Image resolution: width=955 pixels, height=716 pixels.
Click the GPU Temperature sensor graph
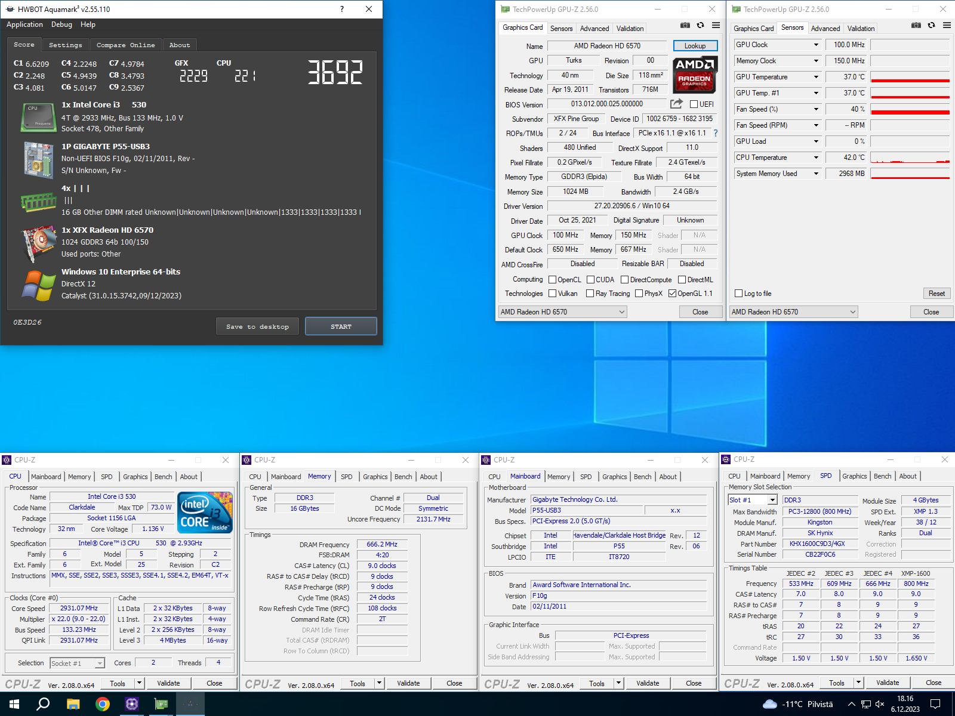[910, 77]
